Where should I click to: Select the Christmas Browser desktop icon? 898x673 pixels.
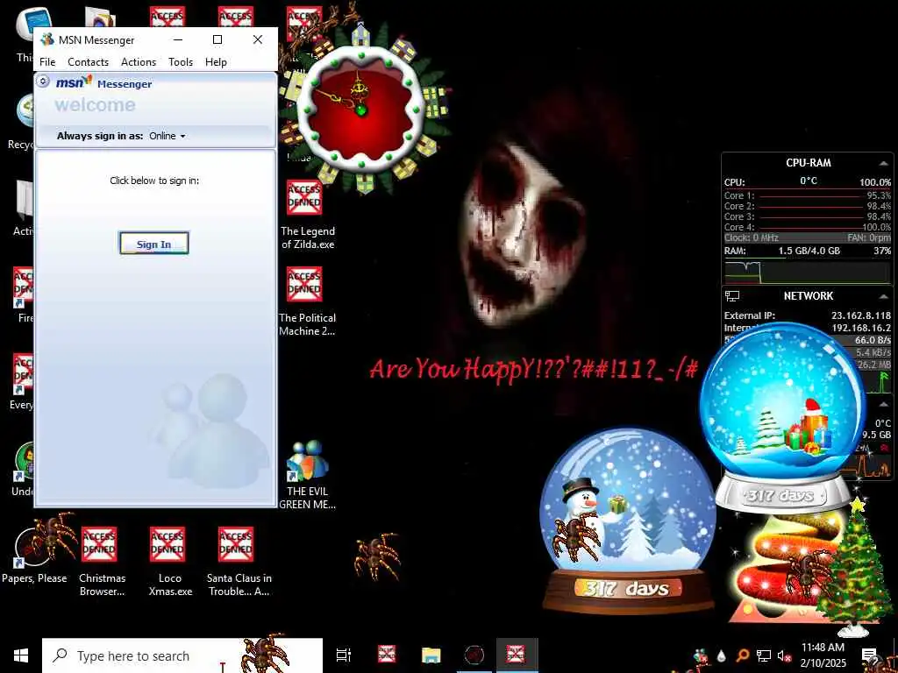pos(102,562)
